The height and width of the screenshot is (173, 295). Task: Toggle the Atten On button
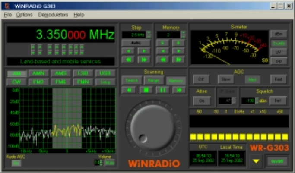pos(202,101)
